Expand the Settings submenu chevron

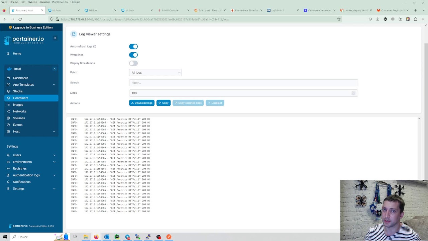[x=54, y=189]
